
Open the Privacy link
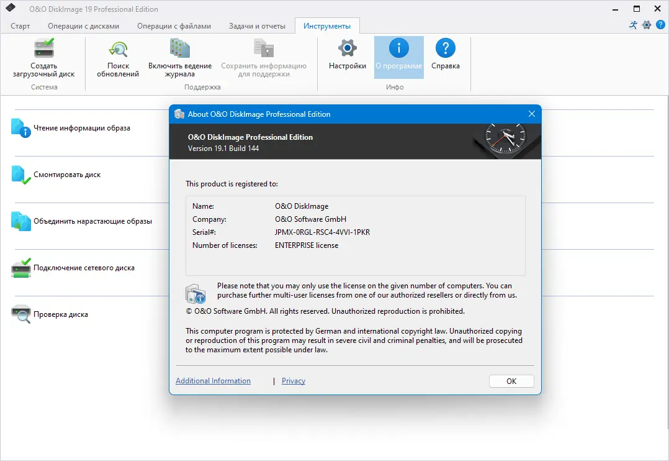pyautogui.click(x=293, y=381)
